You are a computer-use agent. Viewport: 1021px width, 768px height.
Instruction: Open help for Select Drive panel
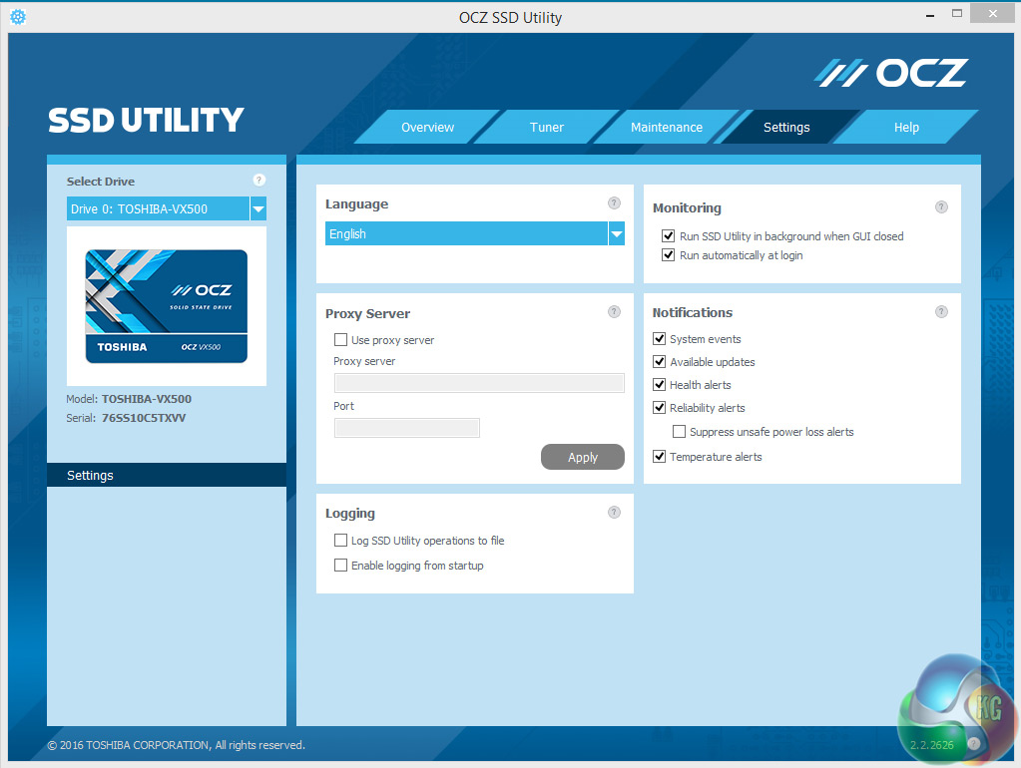point(259,181)
